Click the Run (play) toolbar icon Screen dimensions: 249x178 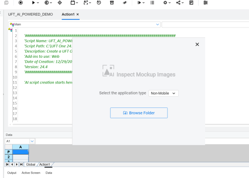34,3
